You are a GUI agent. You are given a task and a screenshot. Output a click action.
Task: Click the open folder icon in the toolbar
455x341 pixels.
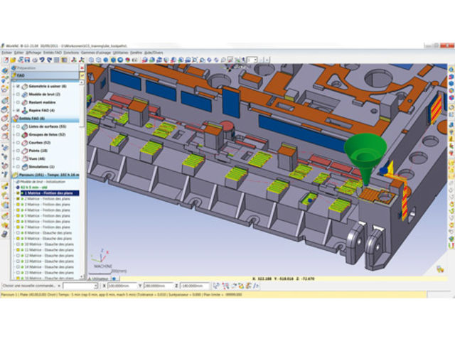[x=12, y=60]
